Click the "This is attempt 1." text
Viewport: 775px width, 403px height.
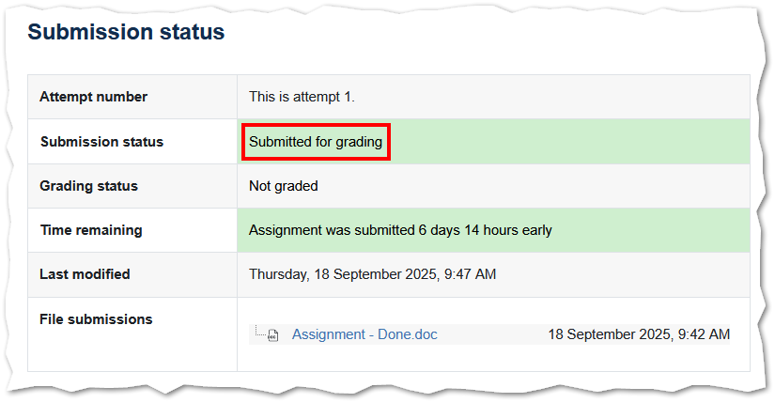302,97
